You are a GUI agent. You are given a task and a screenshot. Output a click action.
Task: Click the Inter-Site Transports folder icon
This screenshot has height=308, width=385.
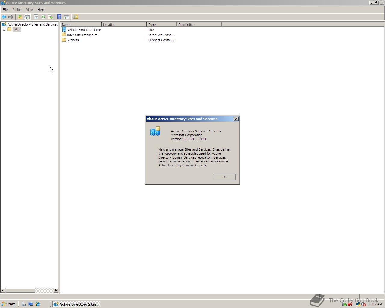point(64,35)
